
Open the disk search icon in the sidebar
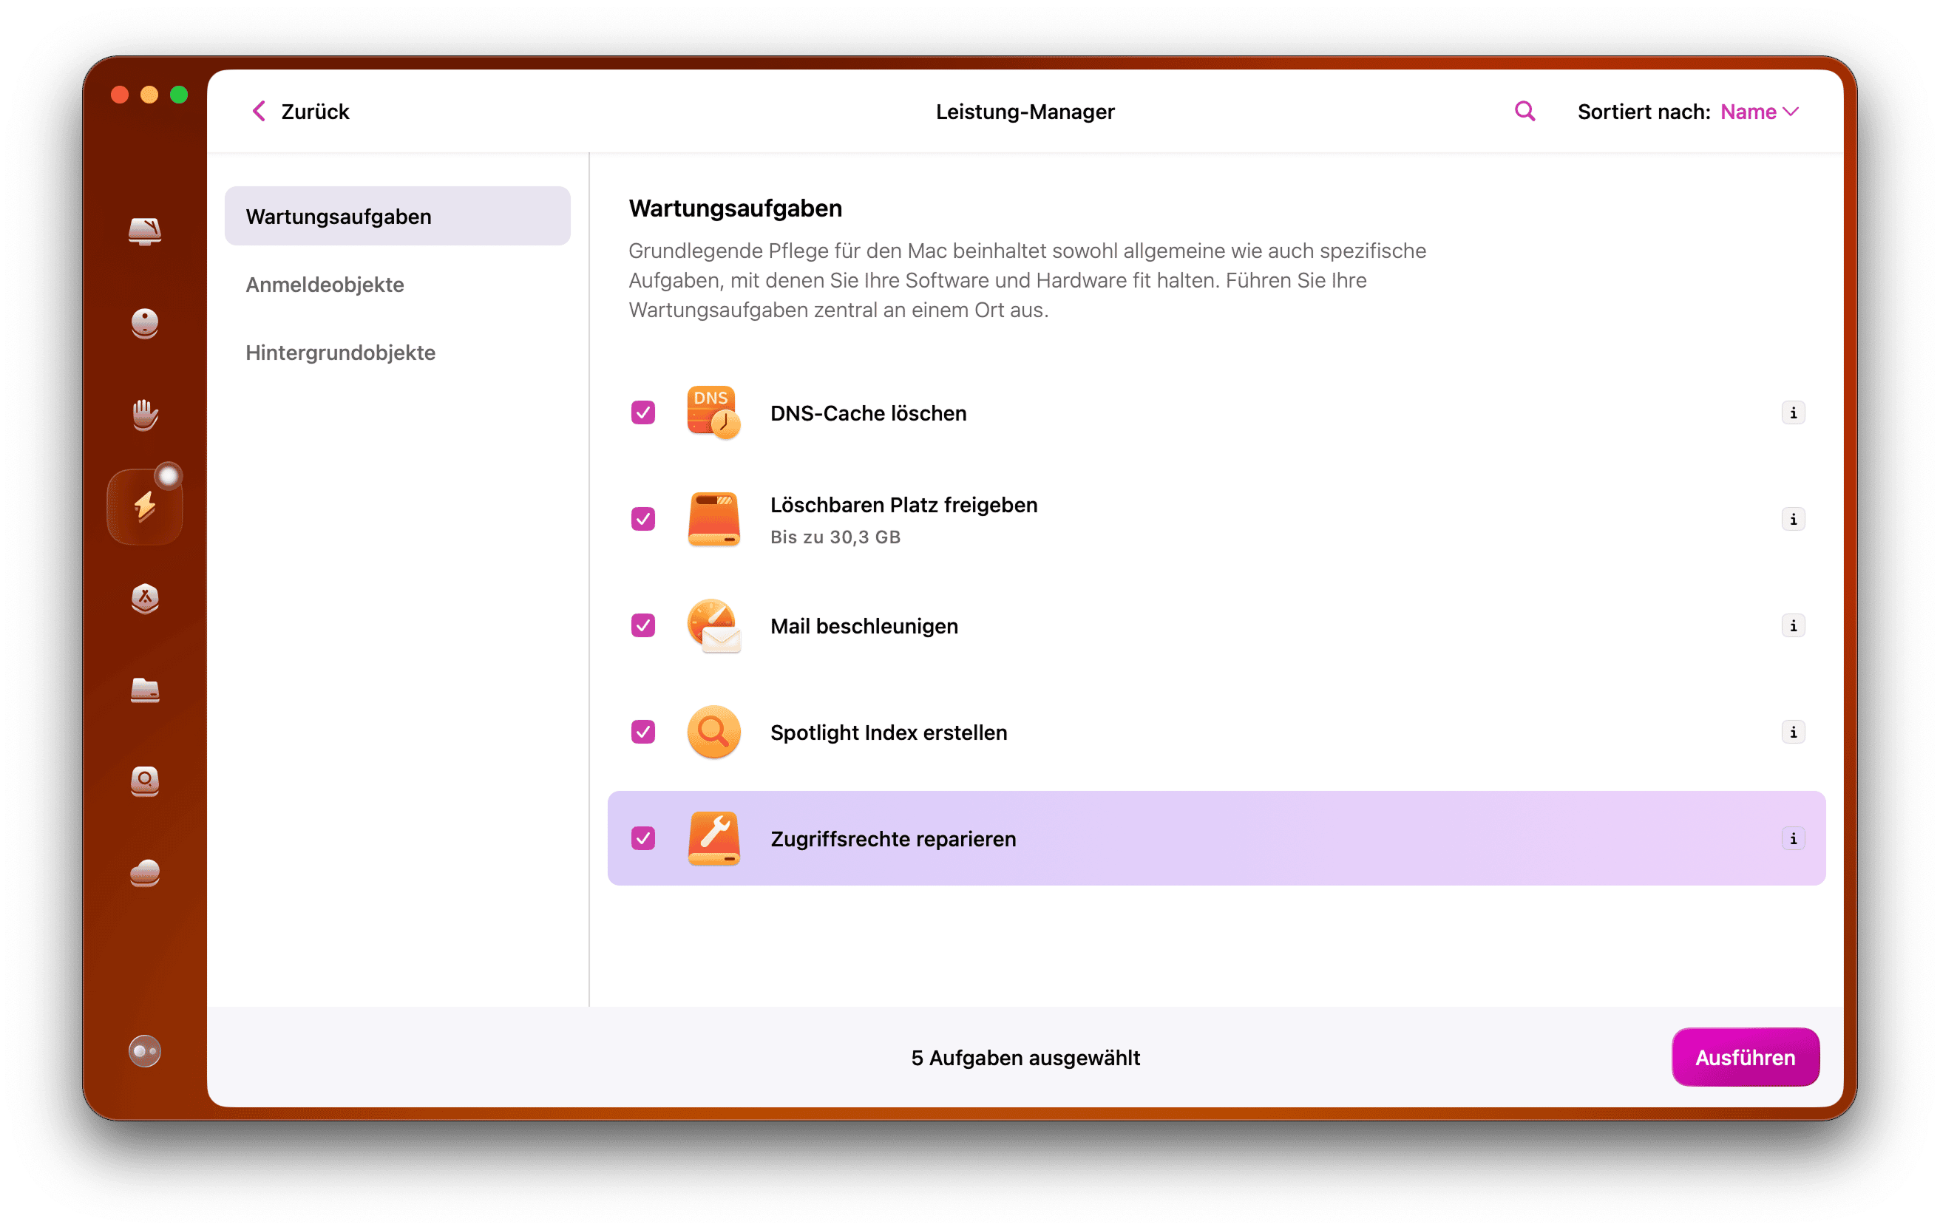[x=145, y=782]
